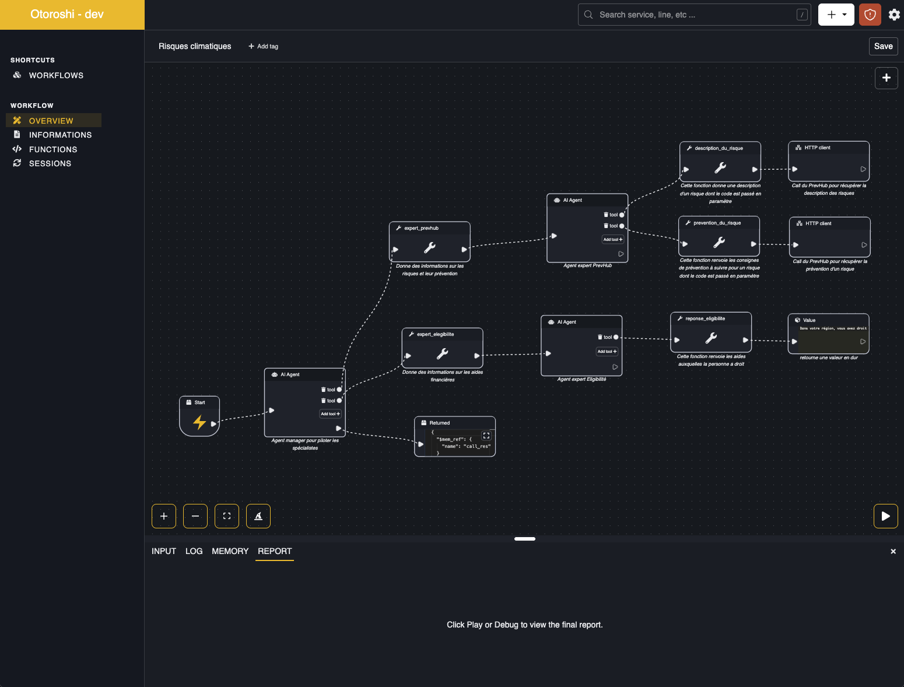Switch to the INPUT tab
Viewport: 904px width, 687px height.
[164, 551]
